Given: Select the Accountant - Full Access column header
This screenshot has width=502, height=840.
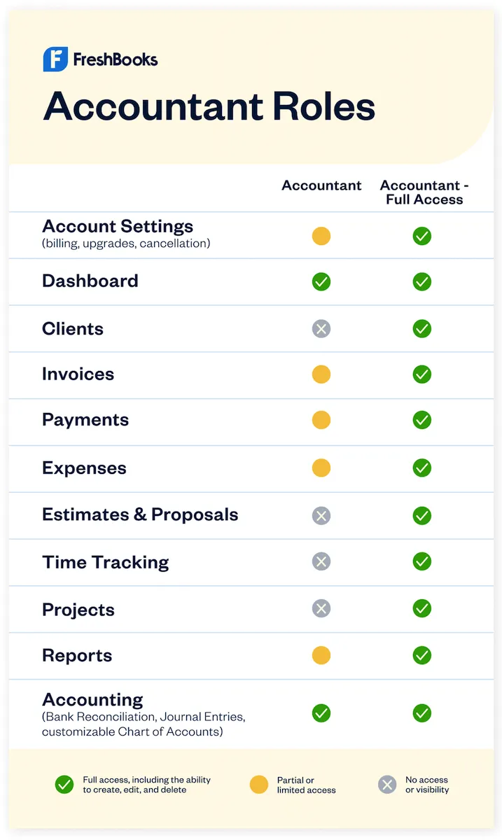Looking at the screenshot, I should coord(424,192).
